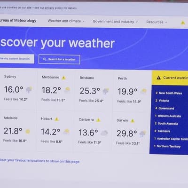Click Adelaide temperature 21.8°
The width and height of the screenshot is (188, 188).
click(13, 131)
